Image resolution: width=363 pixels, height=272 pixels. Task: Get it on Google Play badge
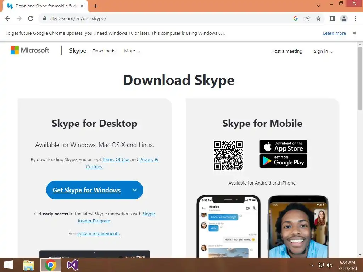tap(283, 161)
